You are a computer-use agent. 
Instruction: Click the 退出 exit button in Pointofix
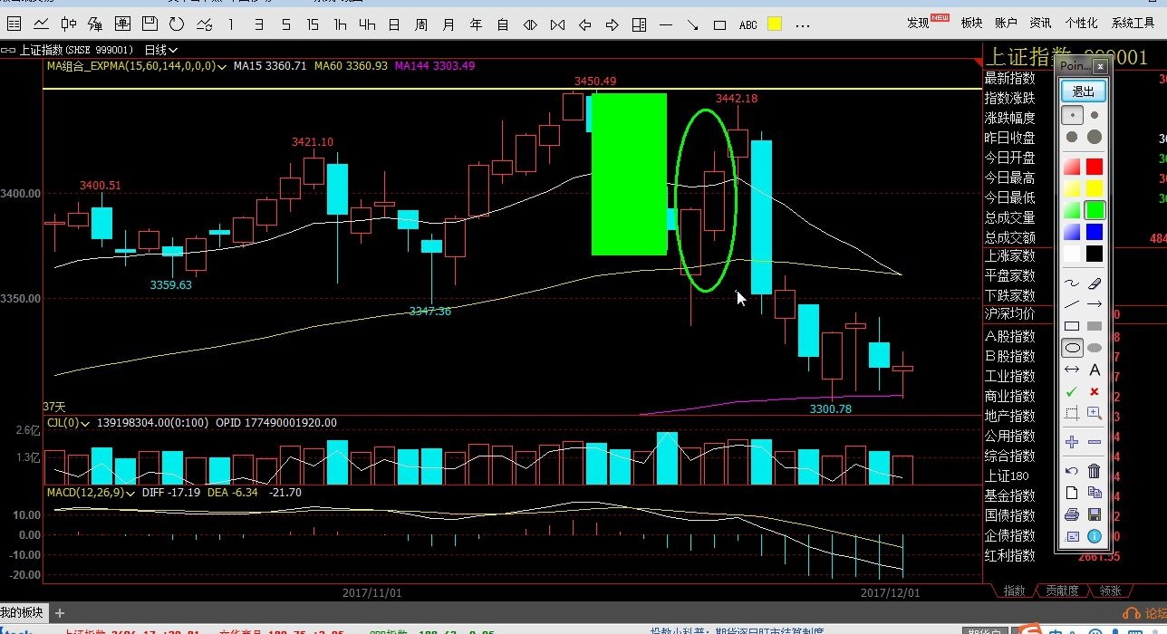(x=1084, y=91)
